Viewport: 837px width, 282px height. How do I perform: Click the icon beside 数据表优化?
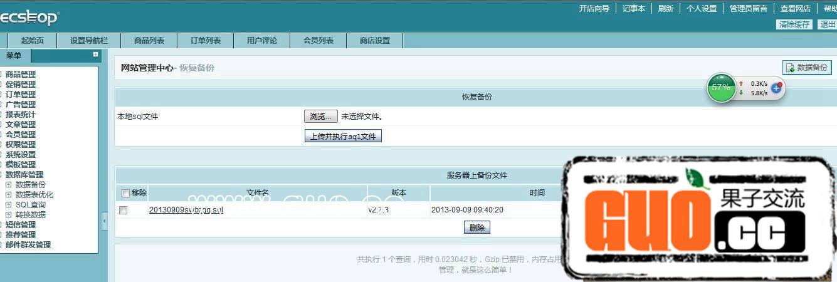[x=9, y=195]
